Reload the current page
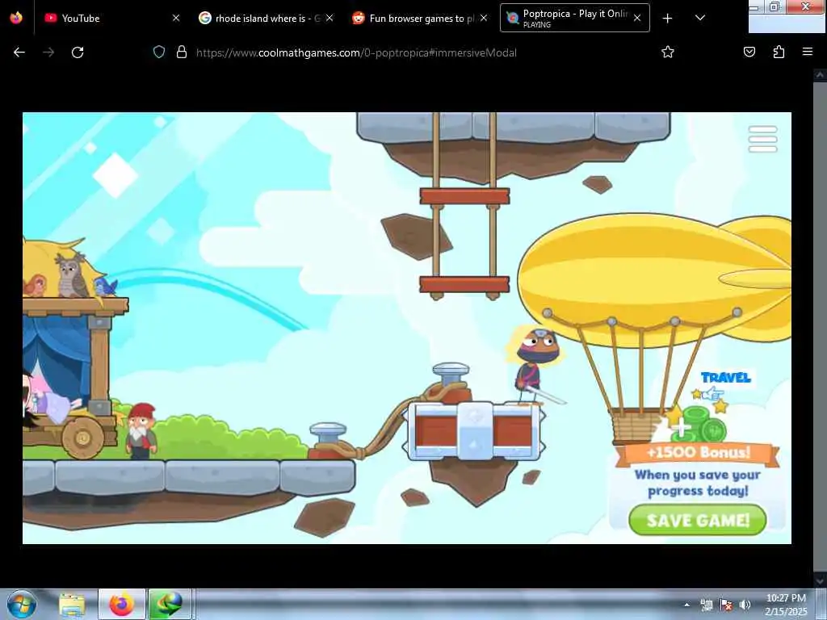Viewport: 827px width, 620px height. [78, 52]
